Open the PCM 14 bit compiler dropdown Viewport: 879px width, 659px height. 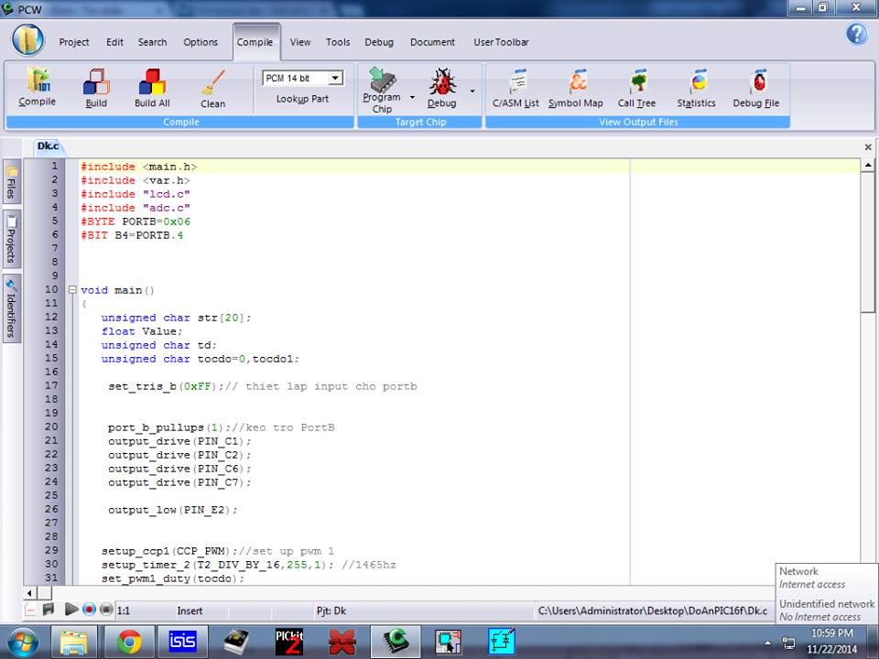tap(335, 78)
